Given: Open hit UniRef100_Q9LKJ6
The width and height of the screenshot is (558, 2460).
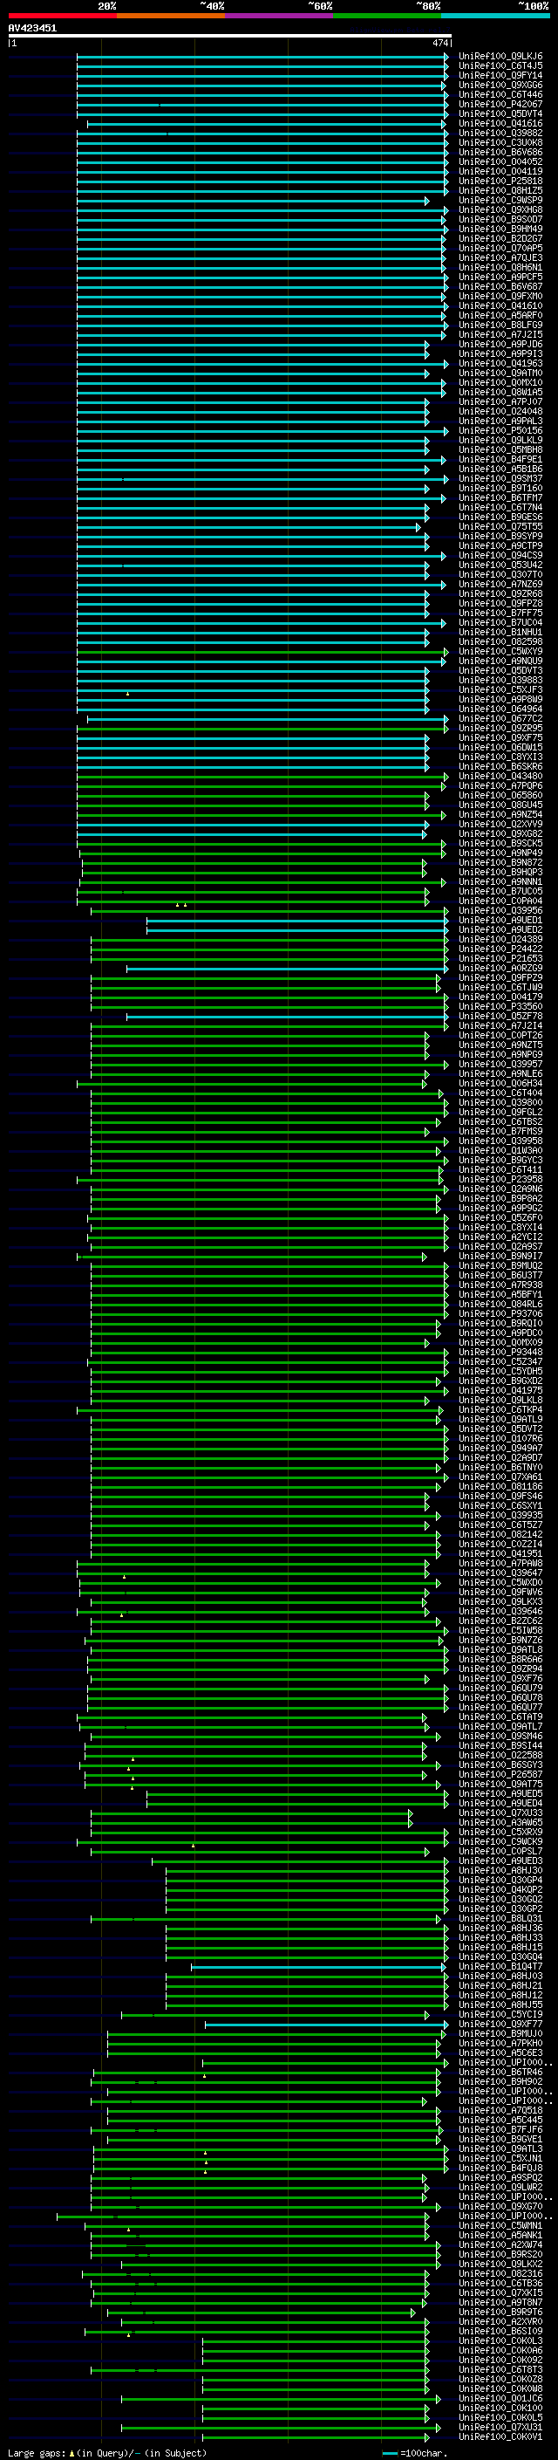Looking at the screenshot, I should [x=500, y=57].
